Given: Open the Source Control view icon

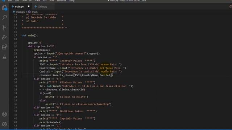Looking at the screenshot, I should tap(4, 27).
